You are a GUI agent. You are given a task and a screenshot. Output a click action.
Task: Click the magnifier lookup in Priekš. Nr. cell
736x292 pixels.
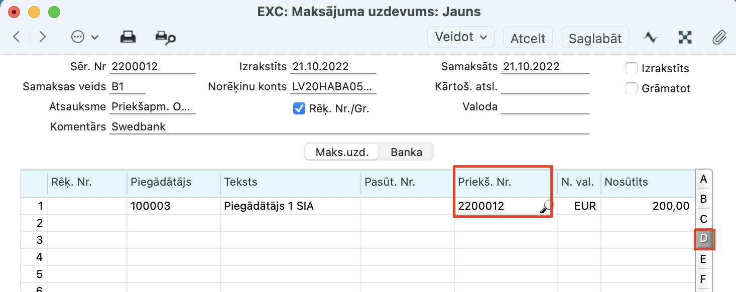click(546, 206)
